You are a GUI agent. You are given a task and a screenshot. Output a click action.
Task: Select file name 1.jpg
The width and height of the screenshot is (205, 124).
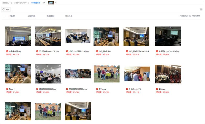coord(11,89)
